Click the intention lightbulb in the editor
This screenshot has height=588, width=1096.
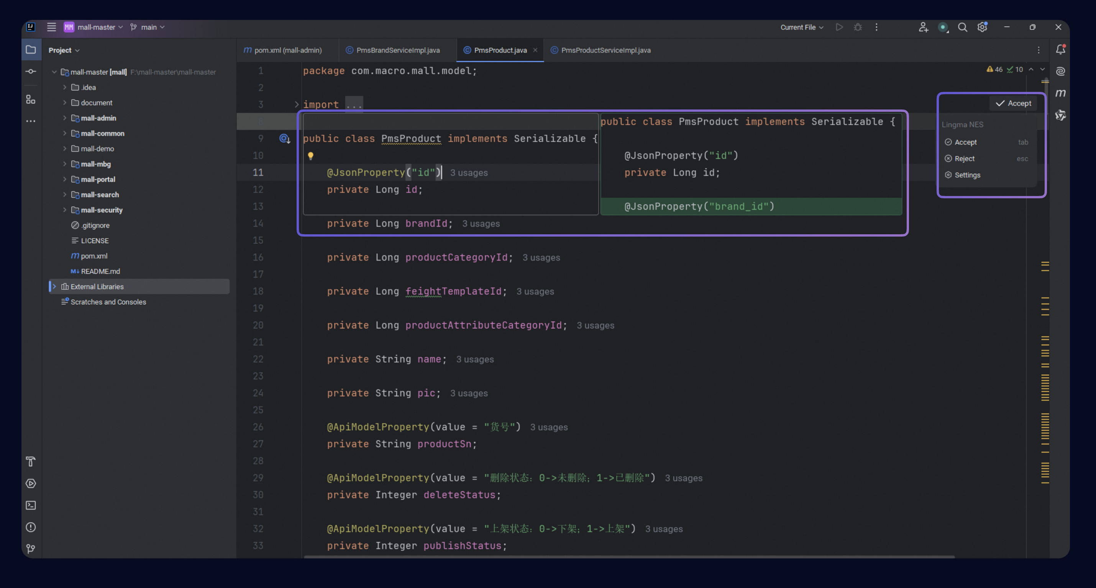pyautogui.click(x=310, y=156)
